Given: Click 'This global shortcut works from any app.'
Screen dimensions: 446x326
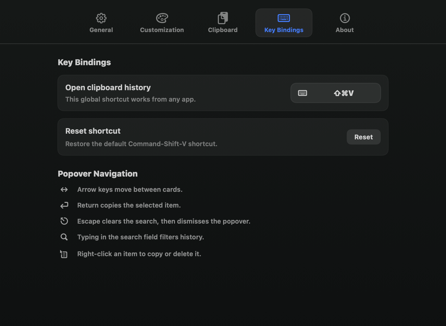Looking at the screenshot, I should pos(131,99).
